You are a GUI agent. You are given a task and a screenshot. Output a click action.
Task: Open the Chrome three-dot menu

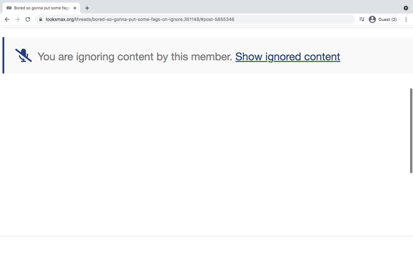pos(406,19)
